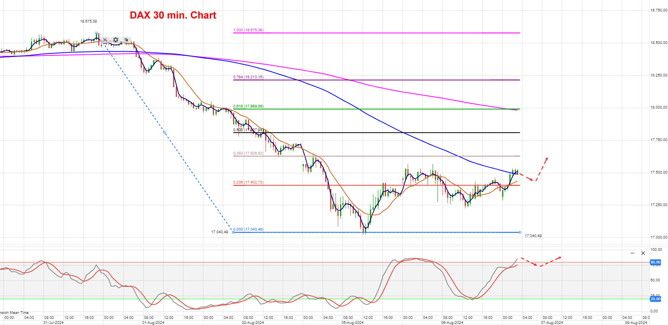Click the 07-Aug-2024 date label
Screen dimensions: 668x325
tap(552, 322)
